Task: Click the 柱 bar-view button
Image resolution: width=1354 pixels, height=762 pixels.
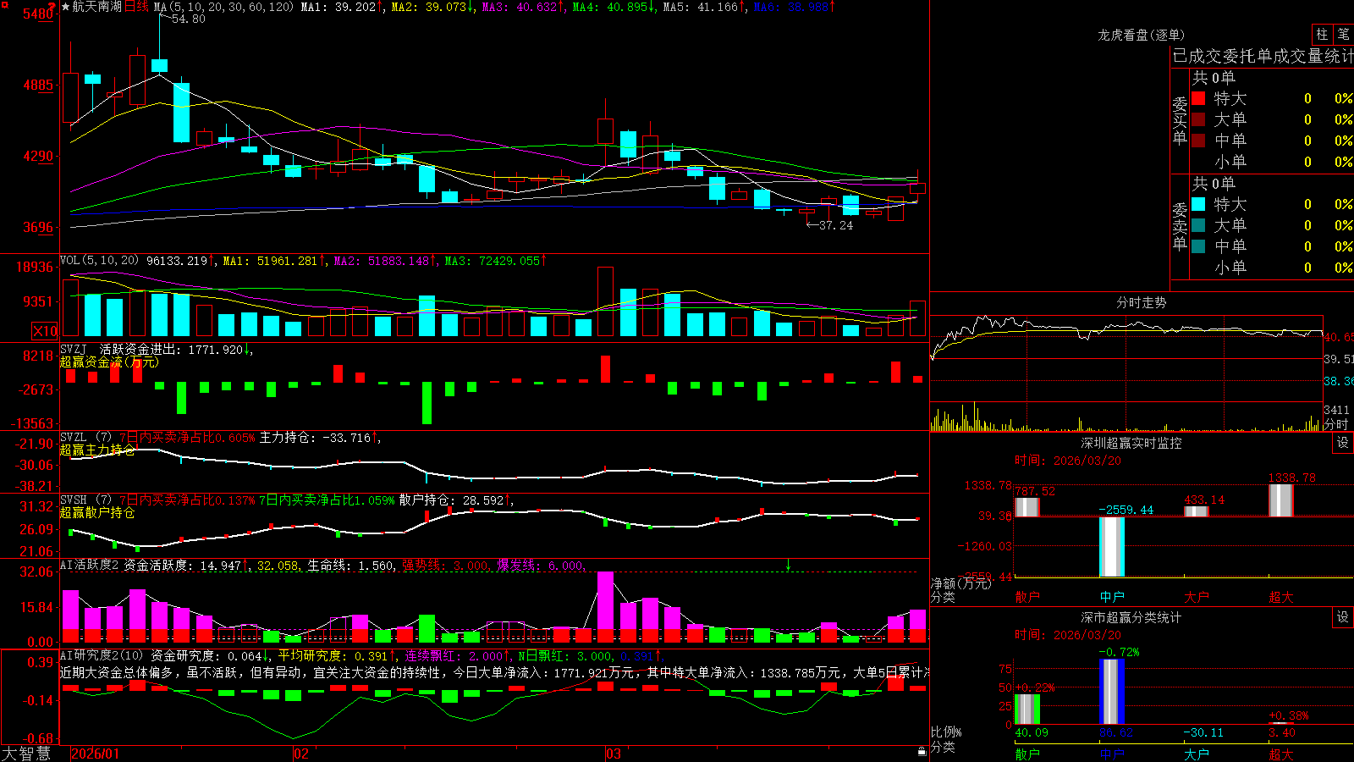Action: point(1322,34)
